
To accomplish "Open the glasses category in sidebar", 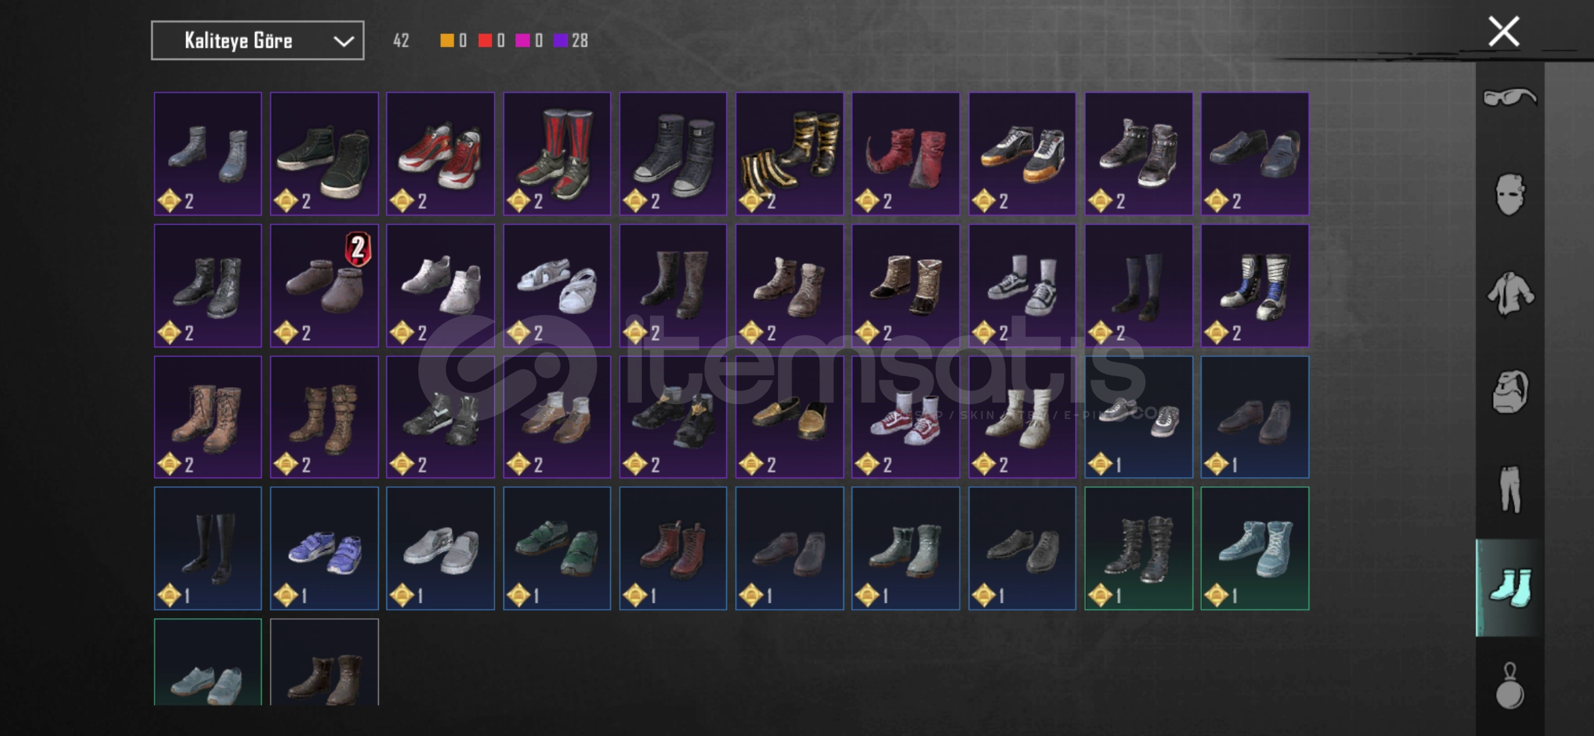I will coord(1510,97).
